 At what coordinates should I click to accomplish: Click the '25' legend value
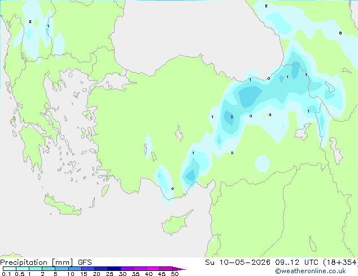[x=110, y=274]
